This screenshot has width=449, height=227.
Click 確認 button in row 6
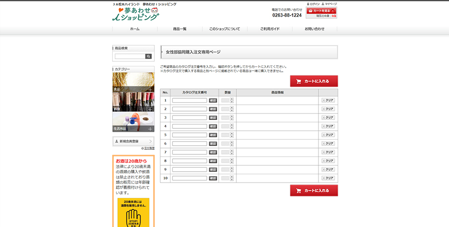pyautogui.click(x=213, y=144)
